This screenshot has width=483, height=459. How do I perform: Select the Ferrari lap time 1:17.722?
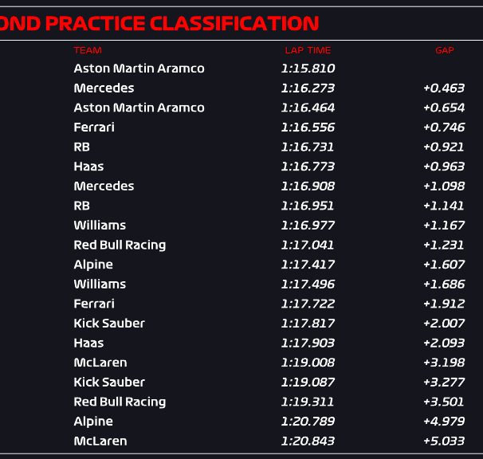click(308, 304)
